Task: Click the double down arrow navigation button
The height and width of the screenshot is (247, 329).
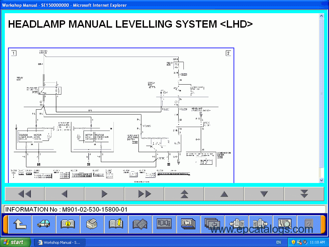Action: pos(304,194)
